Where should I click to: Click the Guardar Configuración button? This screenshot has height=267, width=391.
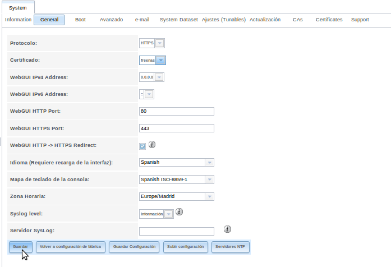tap(134, 247)
